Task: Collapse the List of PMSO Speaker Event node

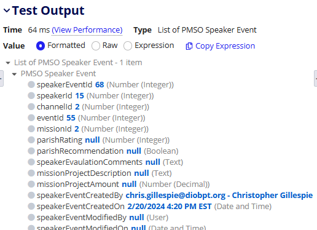Action: coord(8,63)
